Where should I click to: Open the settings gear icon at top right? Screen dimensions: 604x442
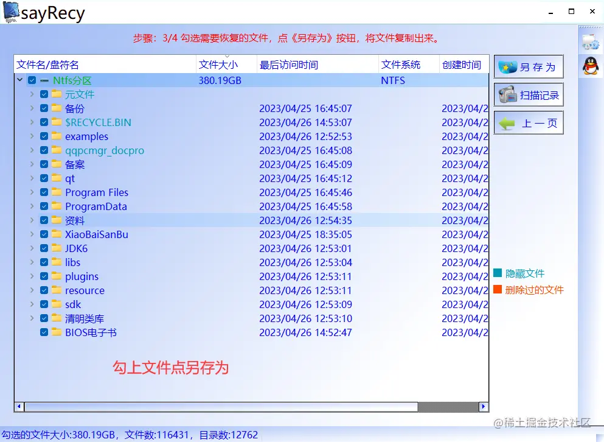coord(591,42)
